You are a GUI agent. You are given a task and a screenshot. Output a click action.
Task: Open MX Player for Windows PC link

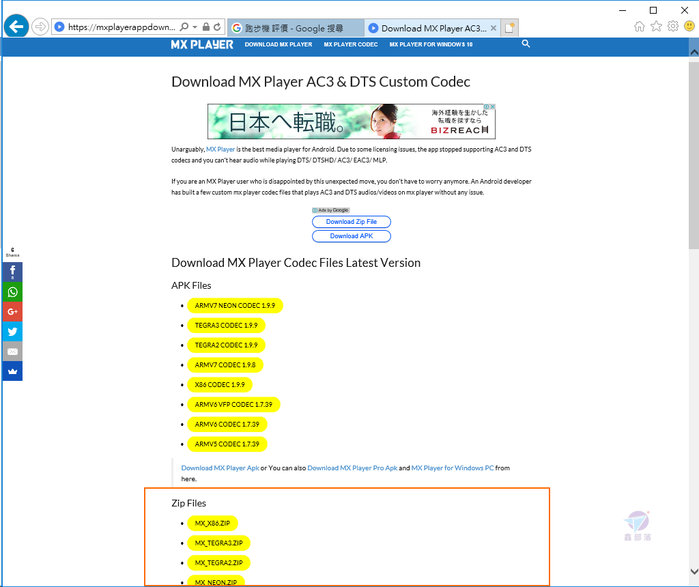pyautogui.click(x=453, y=468)
